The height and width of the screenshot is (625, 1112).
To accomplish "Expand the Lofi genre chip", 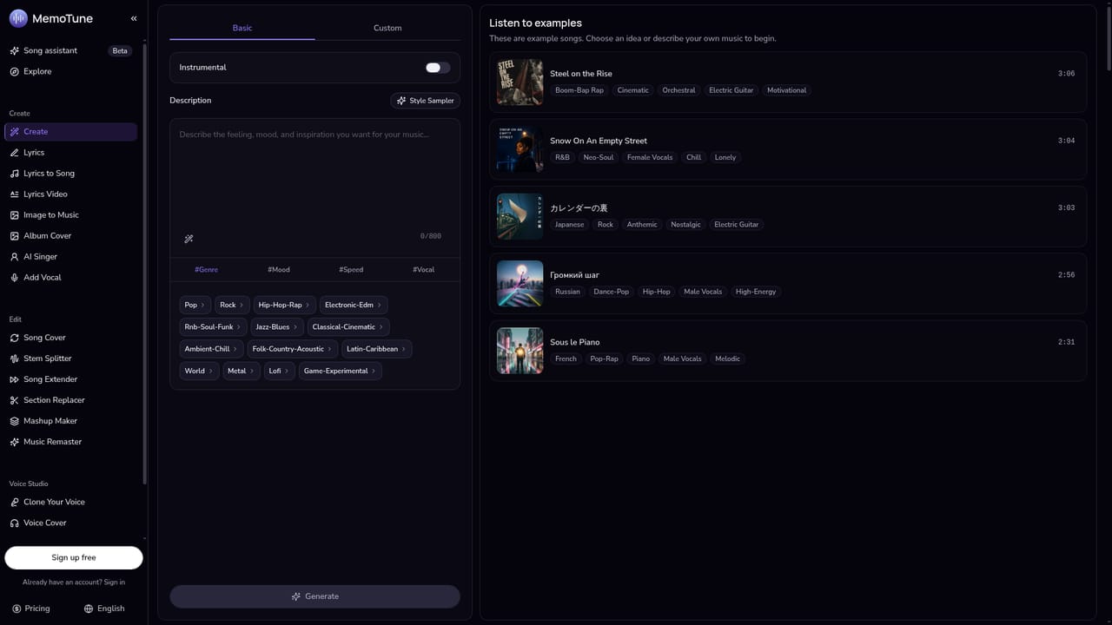I will [x=279, y=371].
